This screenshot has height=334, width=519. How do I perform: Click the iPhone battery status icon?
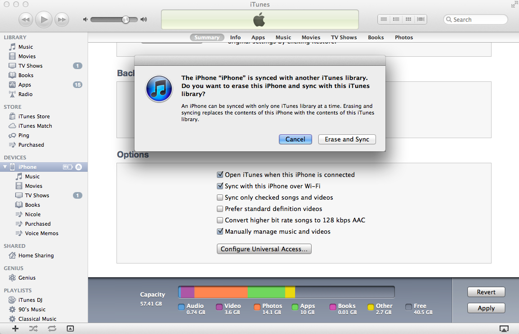pos(68,167)
